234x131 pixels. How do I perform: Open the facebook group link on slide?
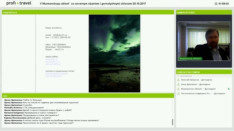pyautogui.click(x=57, y=74)
